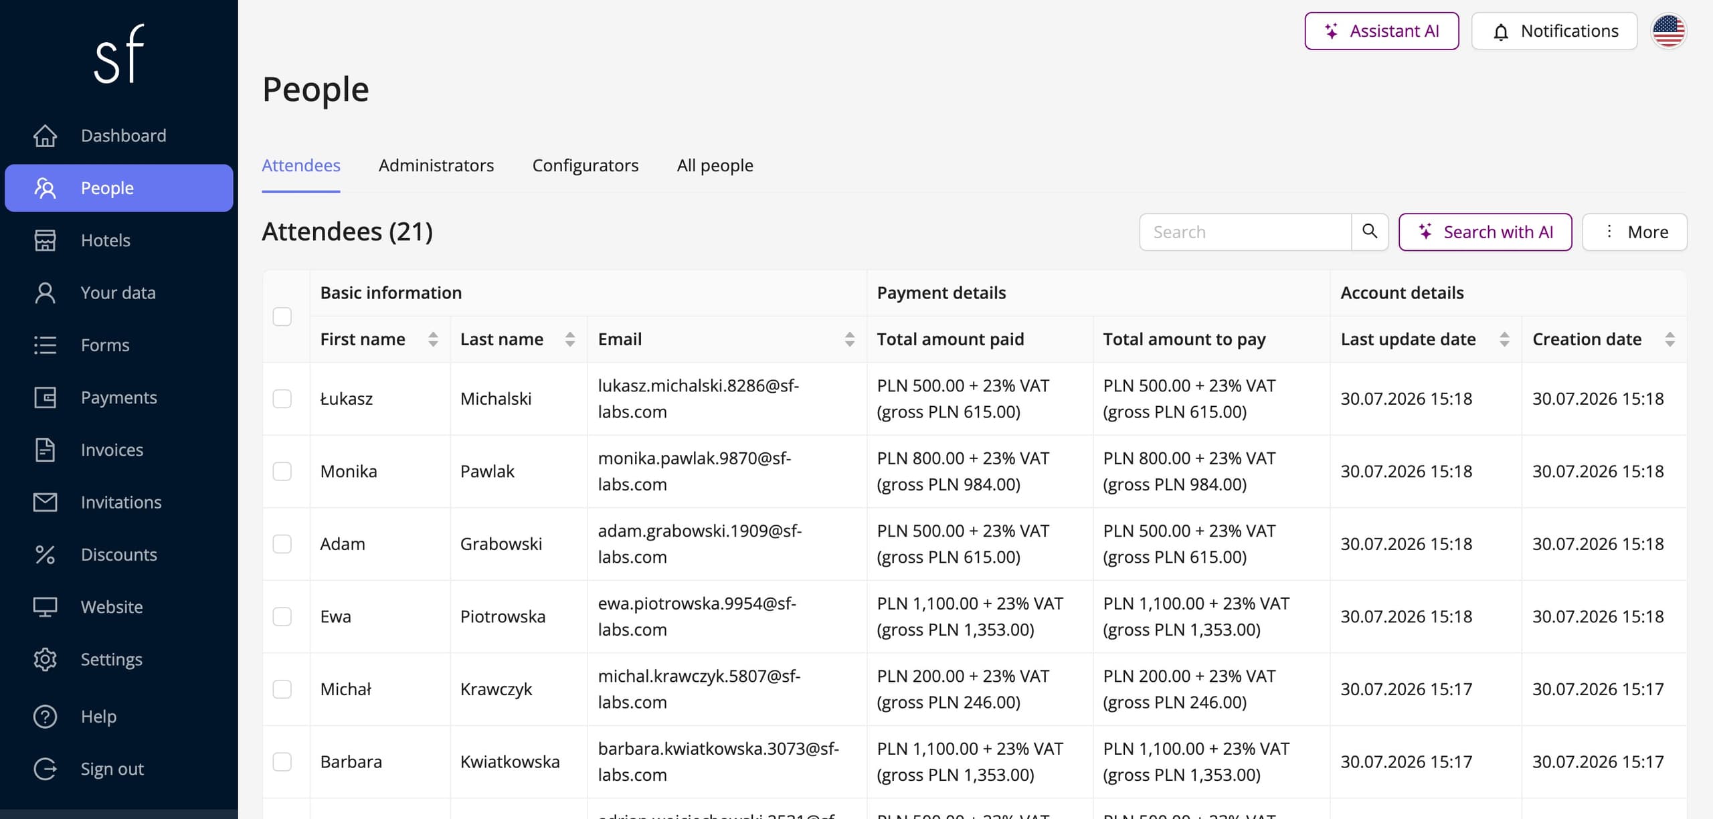1713x819 pixels.
Task: Open the Notifications button
Action: click(1554, 31)
